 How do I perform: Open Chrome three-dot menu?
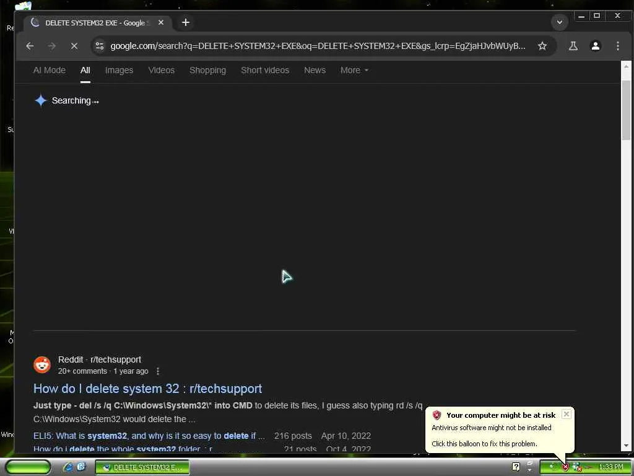tap(617, 46)
